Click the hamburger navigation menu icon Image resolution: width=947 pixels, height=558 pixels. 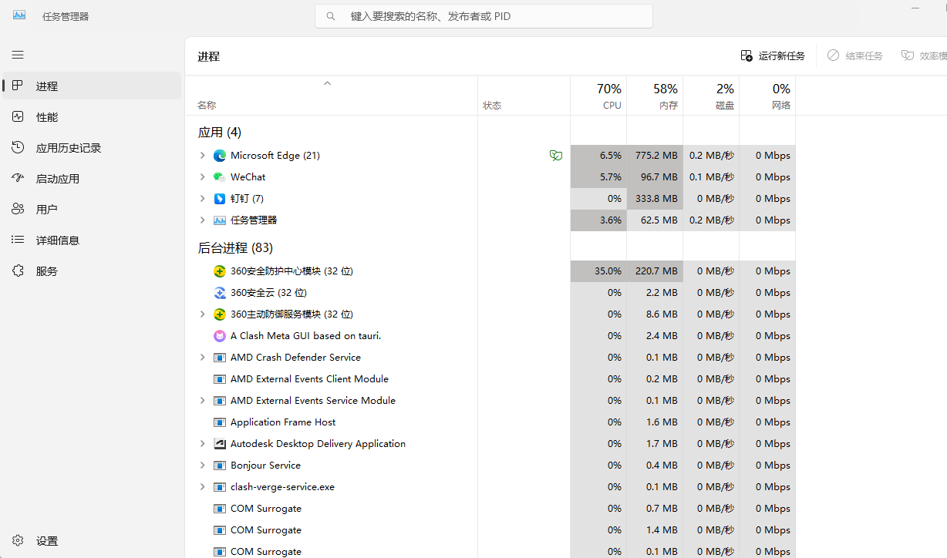(x=18, y=55)
